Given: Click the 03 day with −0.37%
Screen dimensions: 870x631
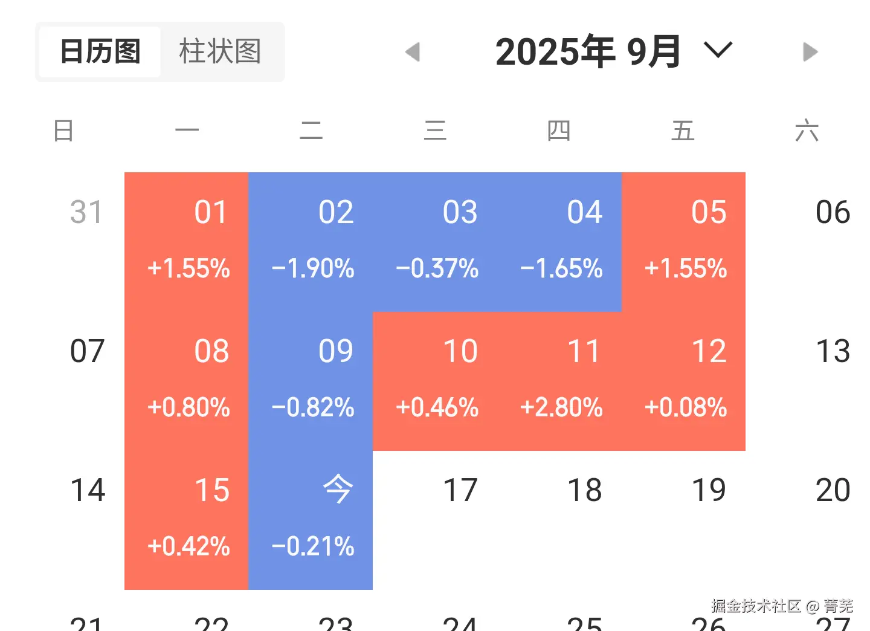Looking at the screenshot, I should 435,242.
